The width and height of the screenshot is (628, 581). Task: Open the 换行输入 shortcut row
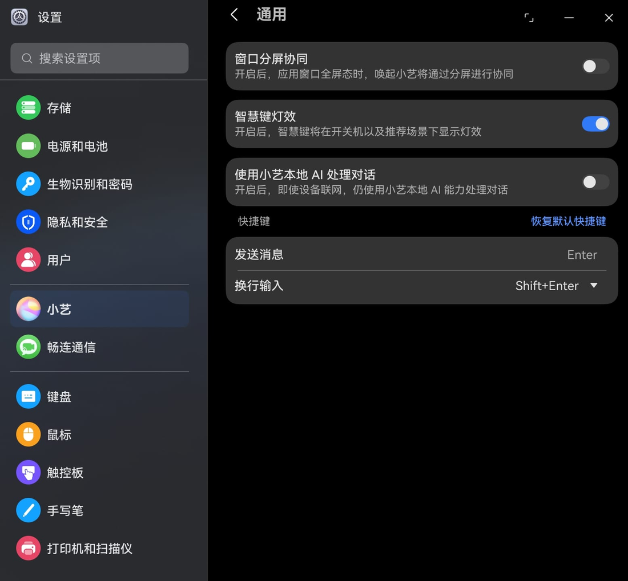421,286
